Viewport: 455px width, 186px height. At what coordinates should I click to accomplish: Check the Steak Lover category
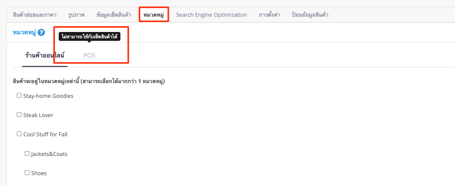(19, 115)
